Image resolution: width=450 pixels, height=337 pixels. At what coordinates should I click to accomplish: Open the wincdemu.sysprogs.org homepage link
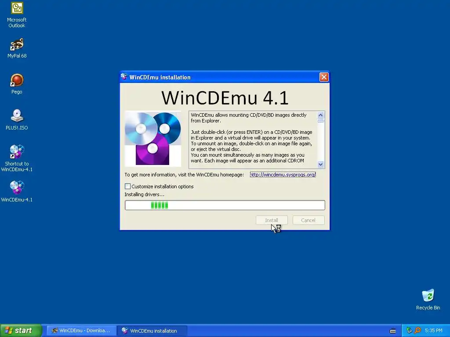(283, 175)
